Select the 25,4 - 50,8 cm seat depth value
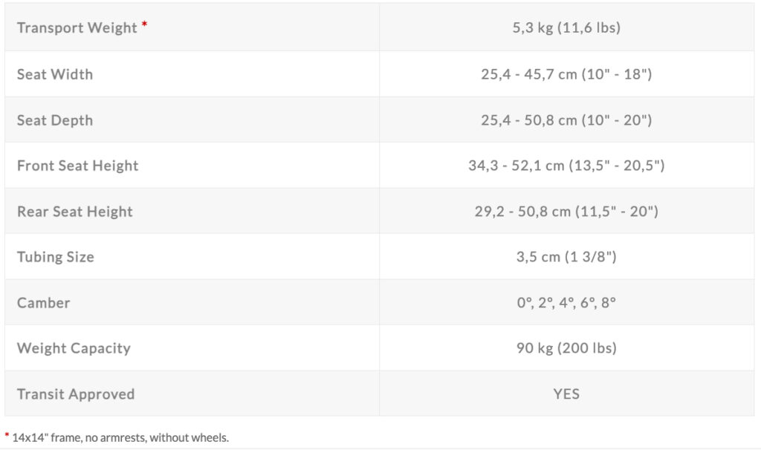Screen dimensions: 761x450 click(x=566, y=120)
